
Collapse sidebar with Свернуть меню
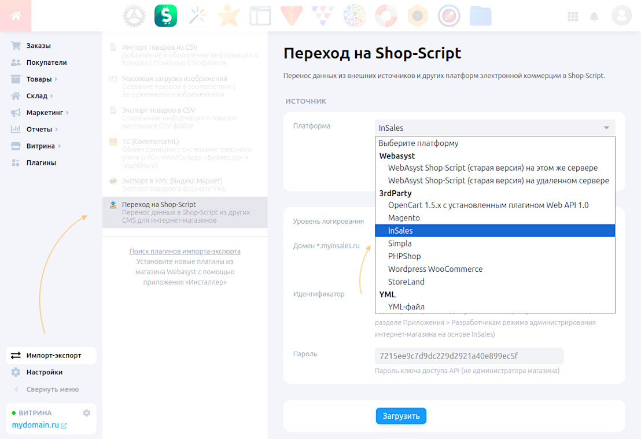52,389
